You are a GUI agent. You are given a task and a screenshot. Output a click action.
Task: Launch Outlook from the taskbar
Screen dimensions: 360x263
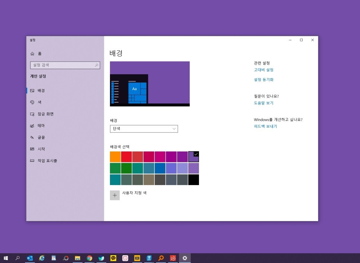pos(29,258)
